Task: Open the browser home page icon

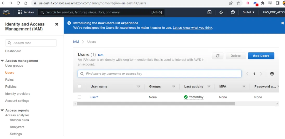Action: coord(26,3)
